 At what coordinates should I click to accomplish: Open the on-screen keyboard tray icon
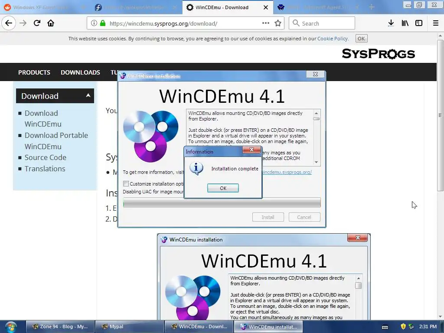[x=385, y=327]
